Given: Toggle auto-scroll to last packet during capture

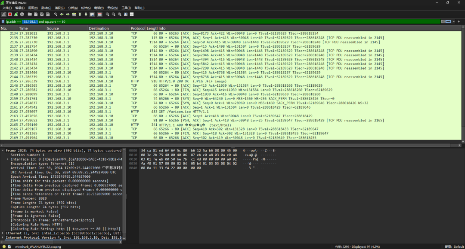Looking at the screenshot, I should click(92, 14).
